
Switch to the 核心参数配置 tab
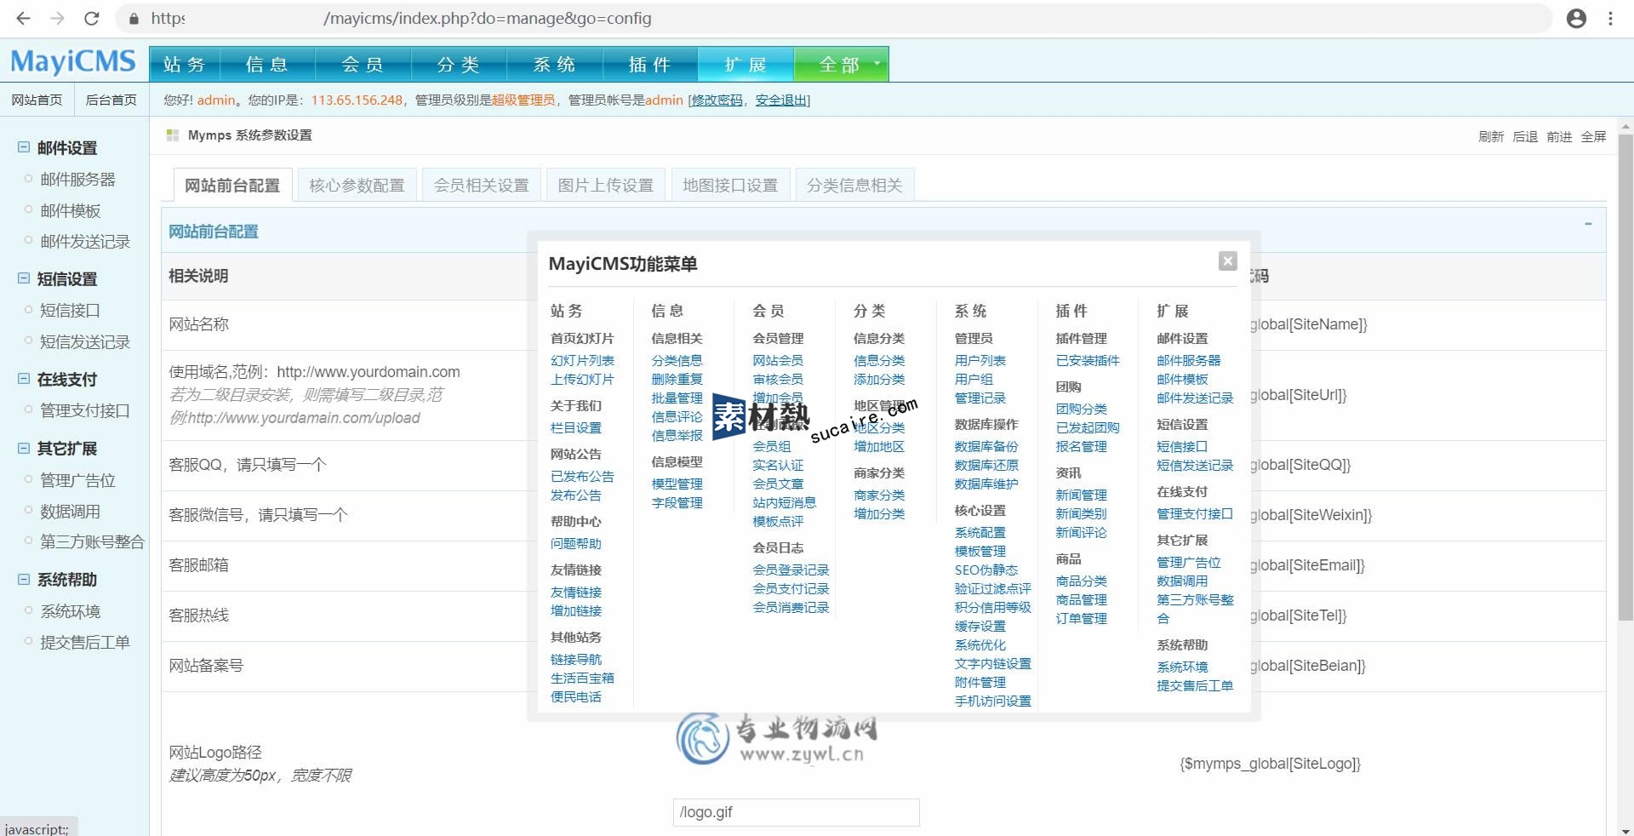click(357, 185)
